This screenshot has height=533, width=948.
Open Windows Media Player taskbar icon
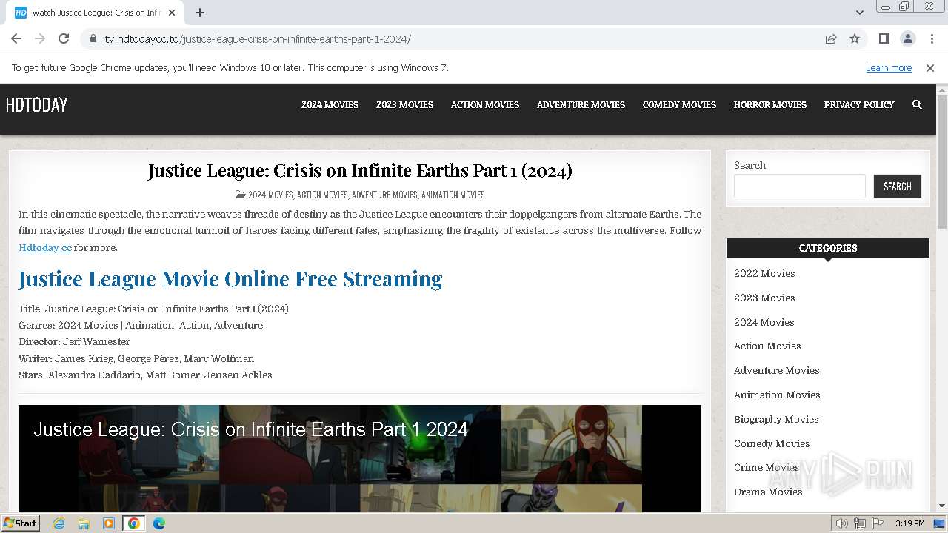[109, 523]
